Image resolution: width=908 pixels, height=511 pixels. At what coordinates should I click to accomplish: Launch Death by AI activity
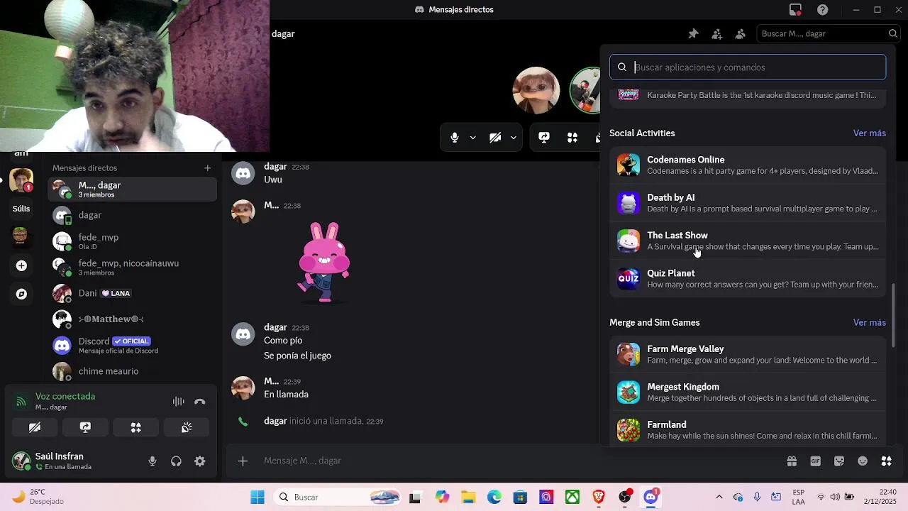[748, 203]
